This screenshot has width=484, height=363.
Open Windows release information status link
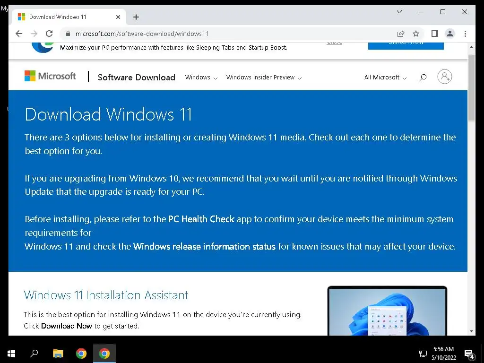pyautogui.click(x=204, y=246)
